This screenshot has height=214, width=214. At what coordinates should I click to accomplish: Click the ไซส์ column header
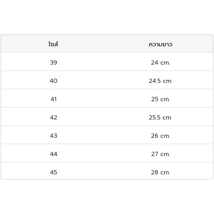(x=53, y=44)
